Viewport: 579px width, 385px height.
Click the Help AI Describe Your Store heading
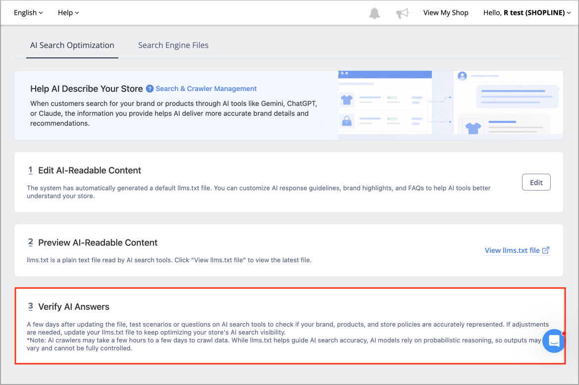(x=86, y=89)
